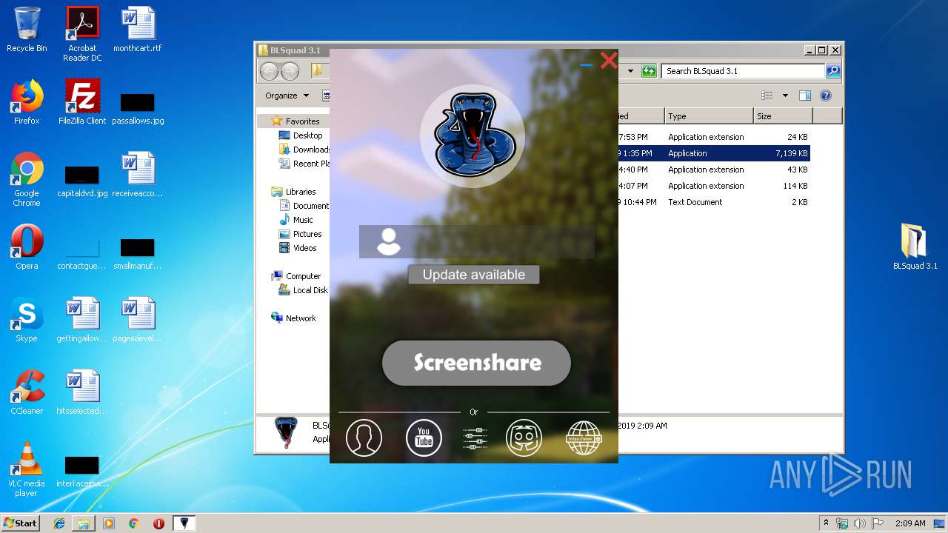Select the 7,139 KB Application file row

point(713,153)
